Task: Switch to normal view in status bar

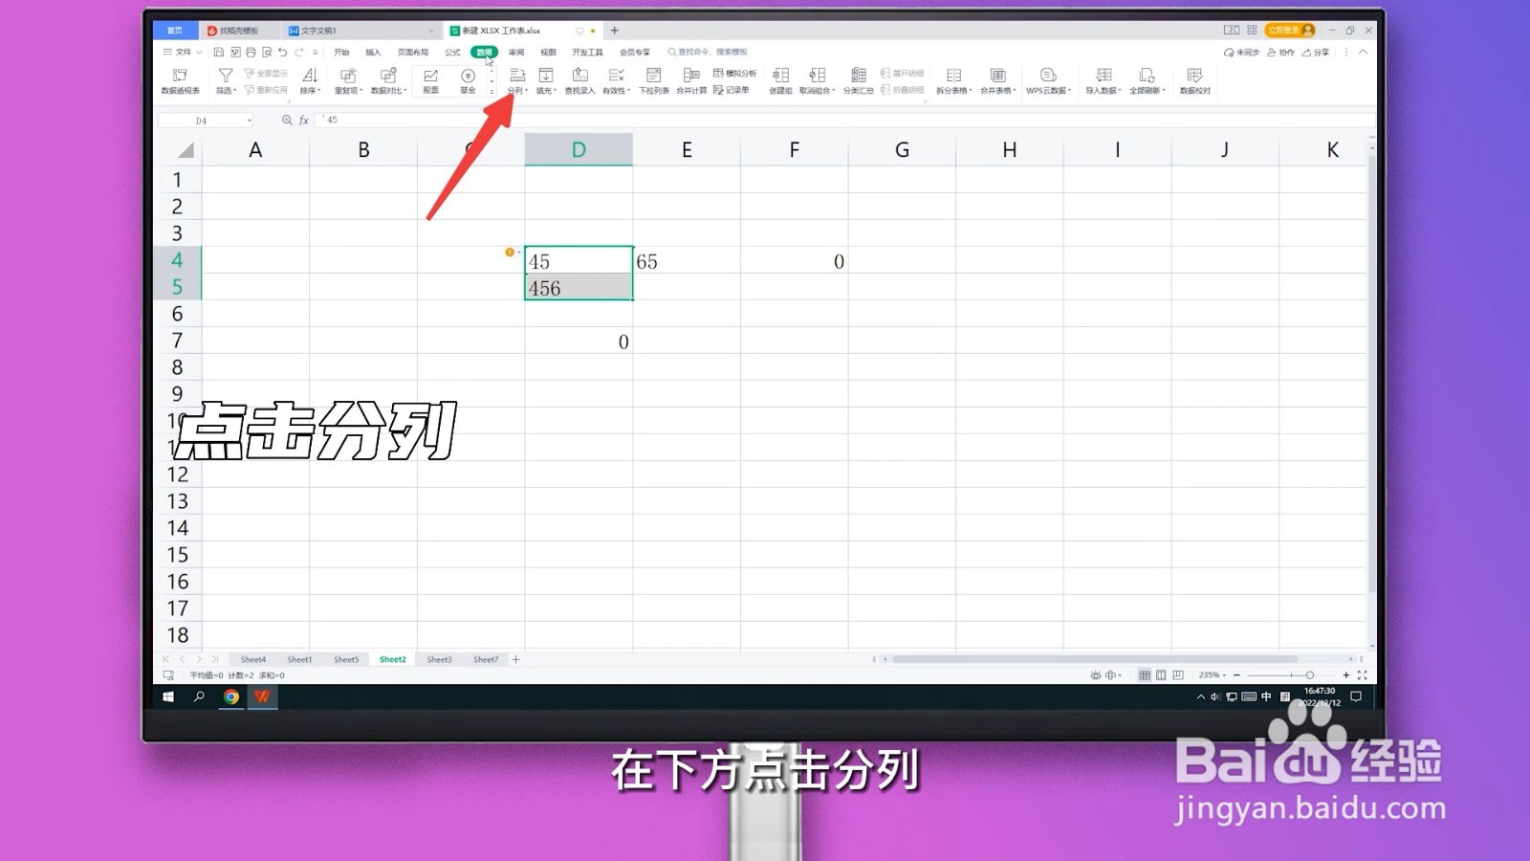Action: 1145,675
